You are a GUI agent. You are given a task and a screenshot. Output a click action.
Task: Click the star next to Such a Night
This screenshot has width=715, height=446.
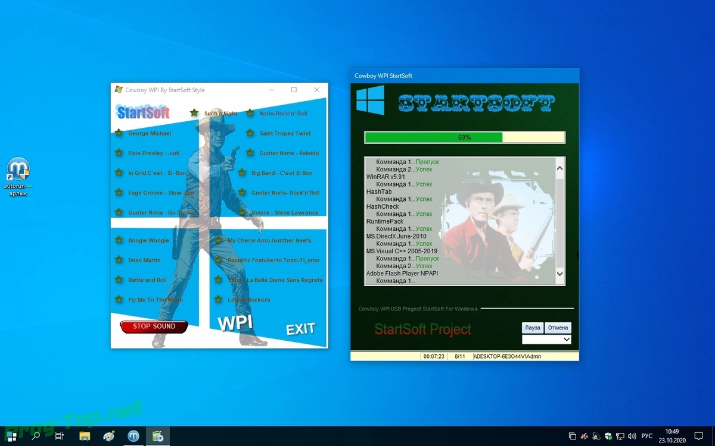click(x=194, y=113)
